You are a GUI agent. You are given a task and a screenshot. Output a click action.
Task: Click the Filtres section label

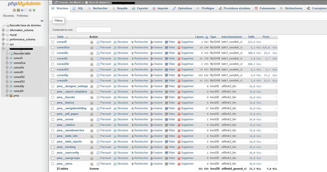pyautogui.click(x=58, y=21)
